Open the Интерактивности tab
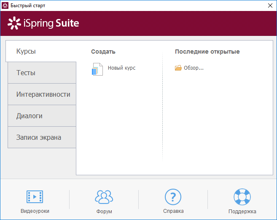The height and width of the screenshot is (220, 277). coord(42,94)
